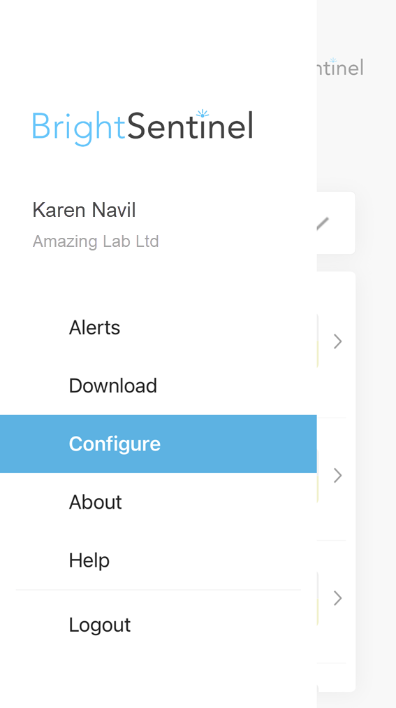The width and height of the screenshot is (396, 708).
Task: Expand the second list row using its chevron
Action: 338,476
